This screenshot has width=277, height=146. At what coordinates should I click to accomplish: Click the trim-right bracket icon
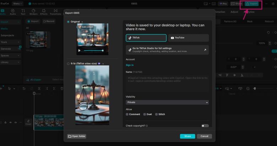click(x=54, y=89)
